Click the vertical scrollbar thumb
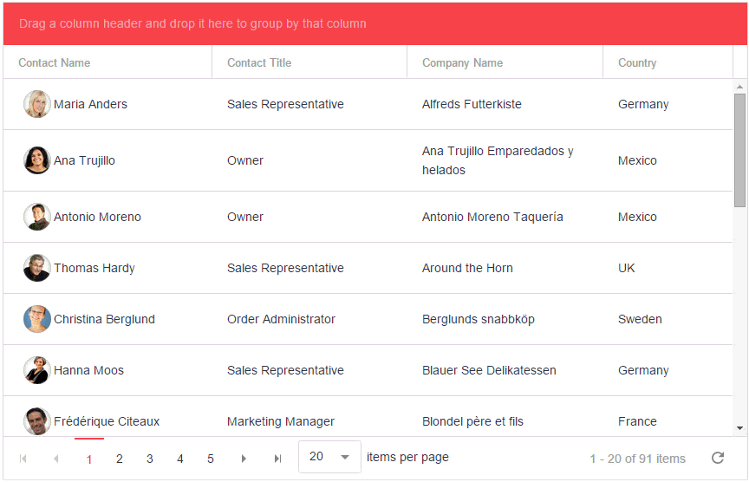This screenshot has height=482, width=749. coord(739,149)
